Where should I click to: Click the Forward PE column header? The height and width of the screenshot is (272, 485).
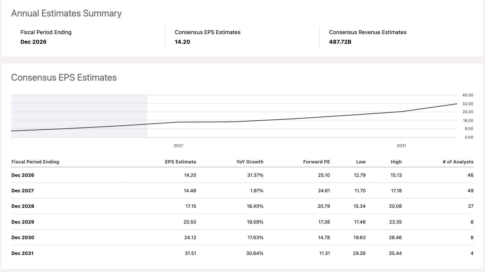coord(317,162)
